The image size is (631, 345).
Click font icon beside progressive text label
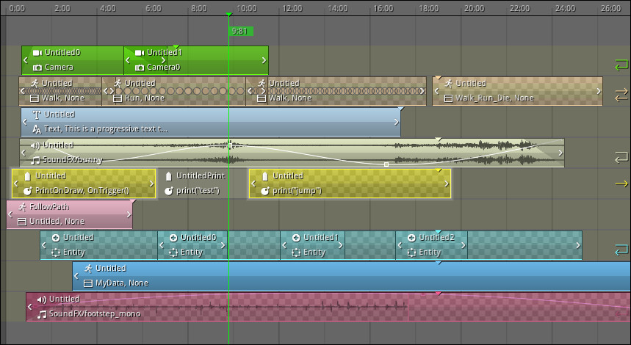point(37,129)
